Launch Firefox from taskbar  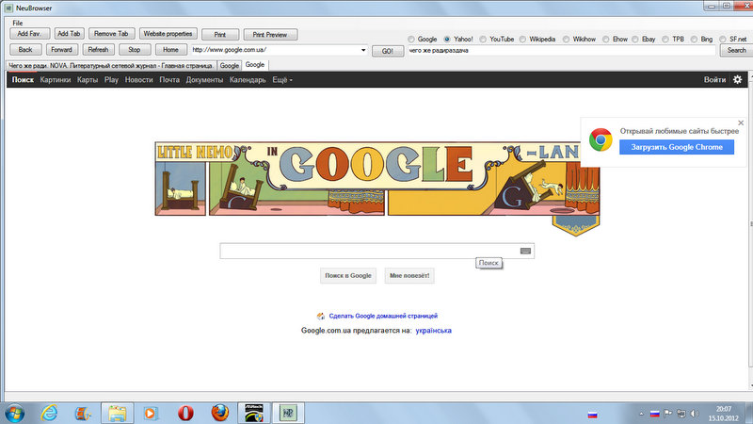(x=220, y=413)
